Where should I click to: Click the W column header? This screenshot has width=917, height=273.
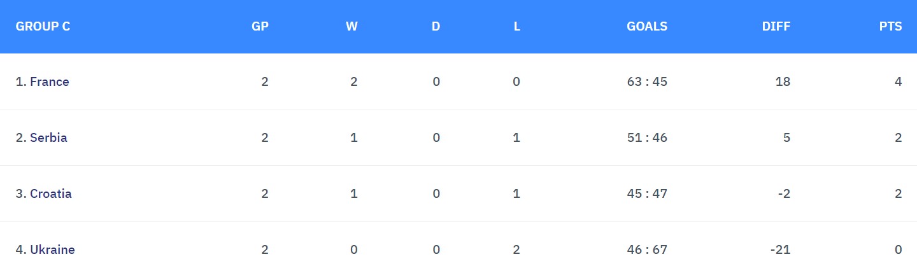click(x=352, y=27)
